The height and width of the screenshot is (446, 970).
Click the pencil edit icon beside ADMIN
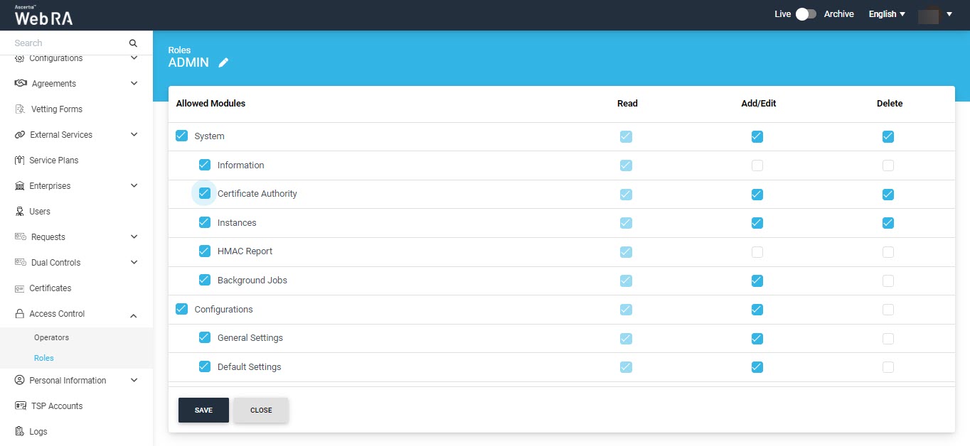coord(223,62)
